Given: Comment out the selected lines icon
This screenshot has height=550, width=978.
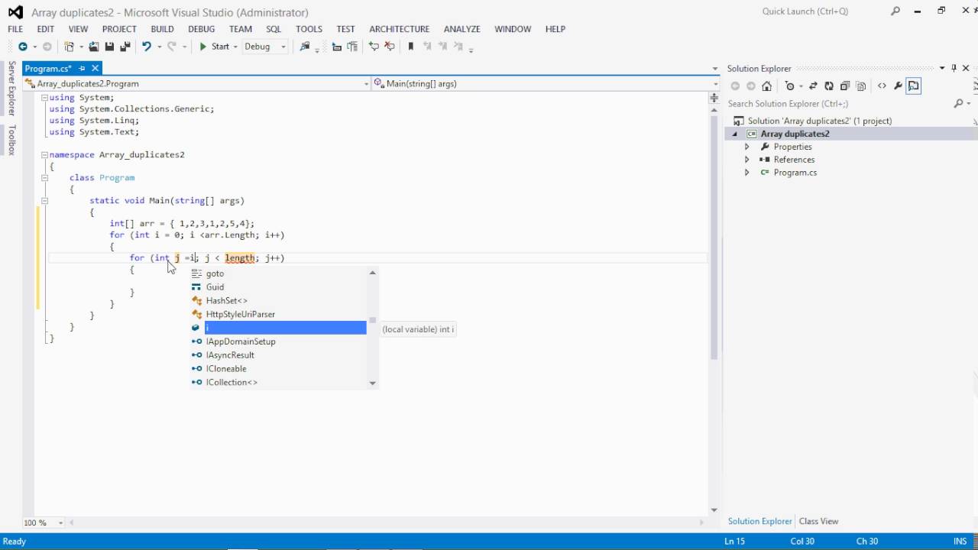Looking at the screenshot, I should (374, 47).
